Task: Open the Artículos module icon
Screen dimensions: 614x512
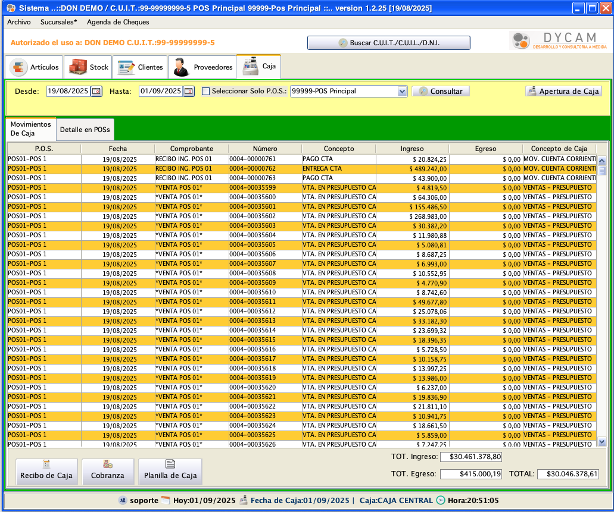Action: coord(19,67)
